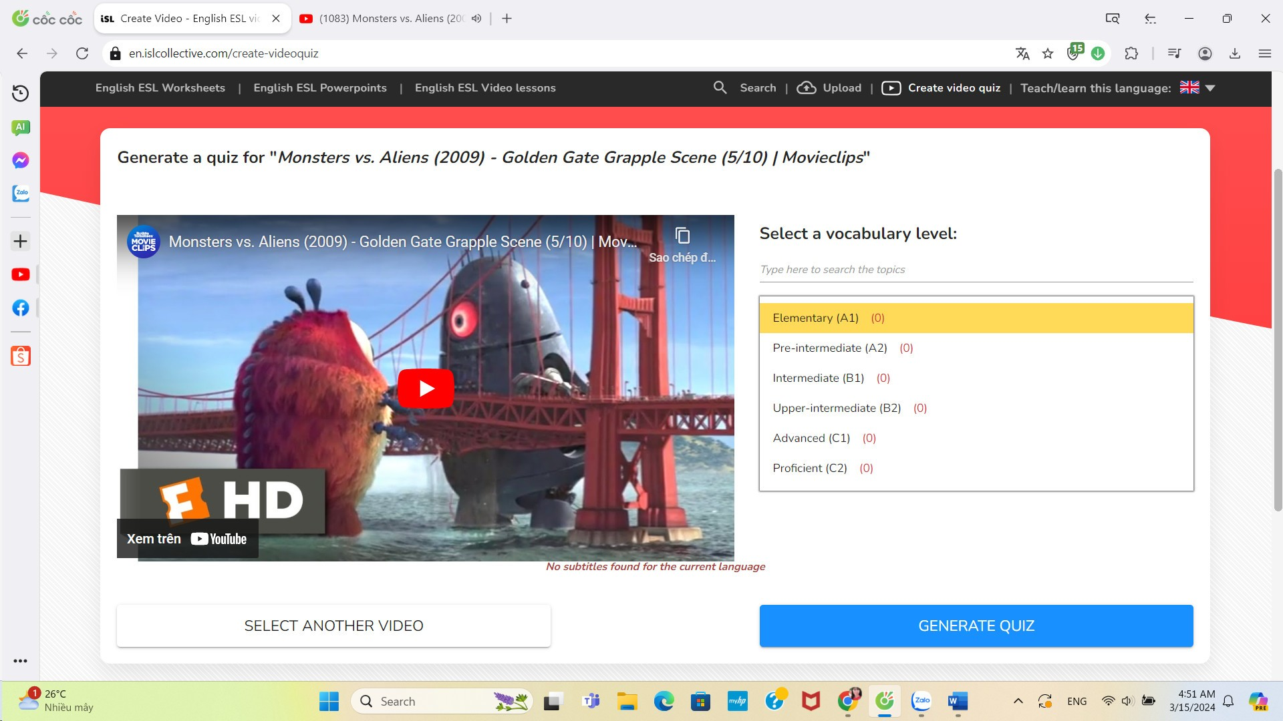The width and height of the screenshot is (1283, 721).
Task: Go back to the previous page
Action: (22, 53)
